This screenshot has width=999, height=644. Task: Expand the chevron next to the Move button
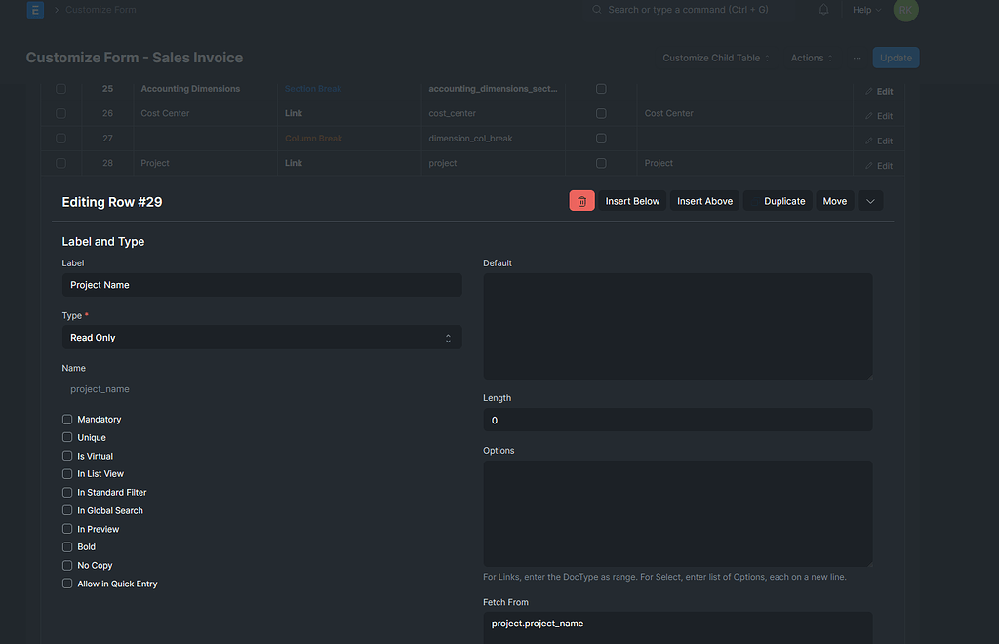(870, 200)
